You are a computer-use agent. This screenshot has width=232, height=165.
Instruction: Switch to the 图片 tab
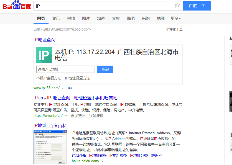pos(86,18)
